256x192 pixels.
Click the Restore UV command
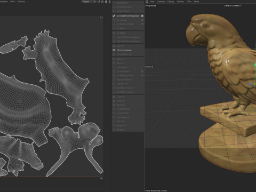pyautogui.click(x=128, y=125)
